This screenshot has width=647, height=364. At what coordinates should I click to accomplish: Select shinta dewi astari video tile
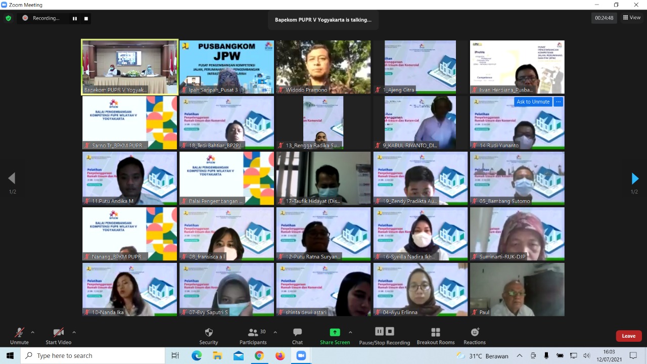[x=323, y=290]
